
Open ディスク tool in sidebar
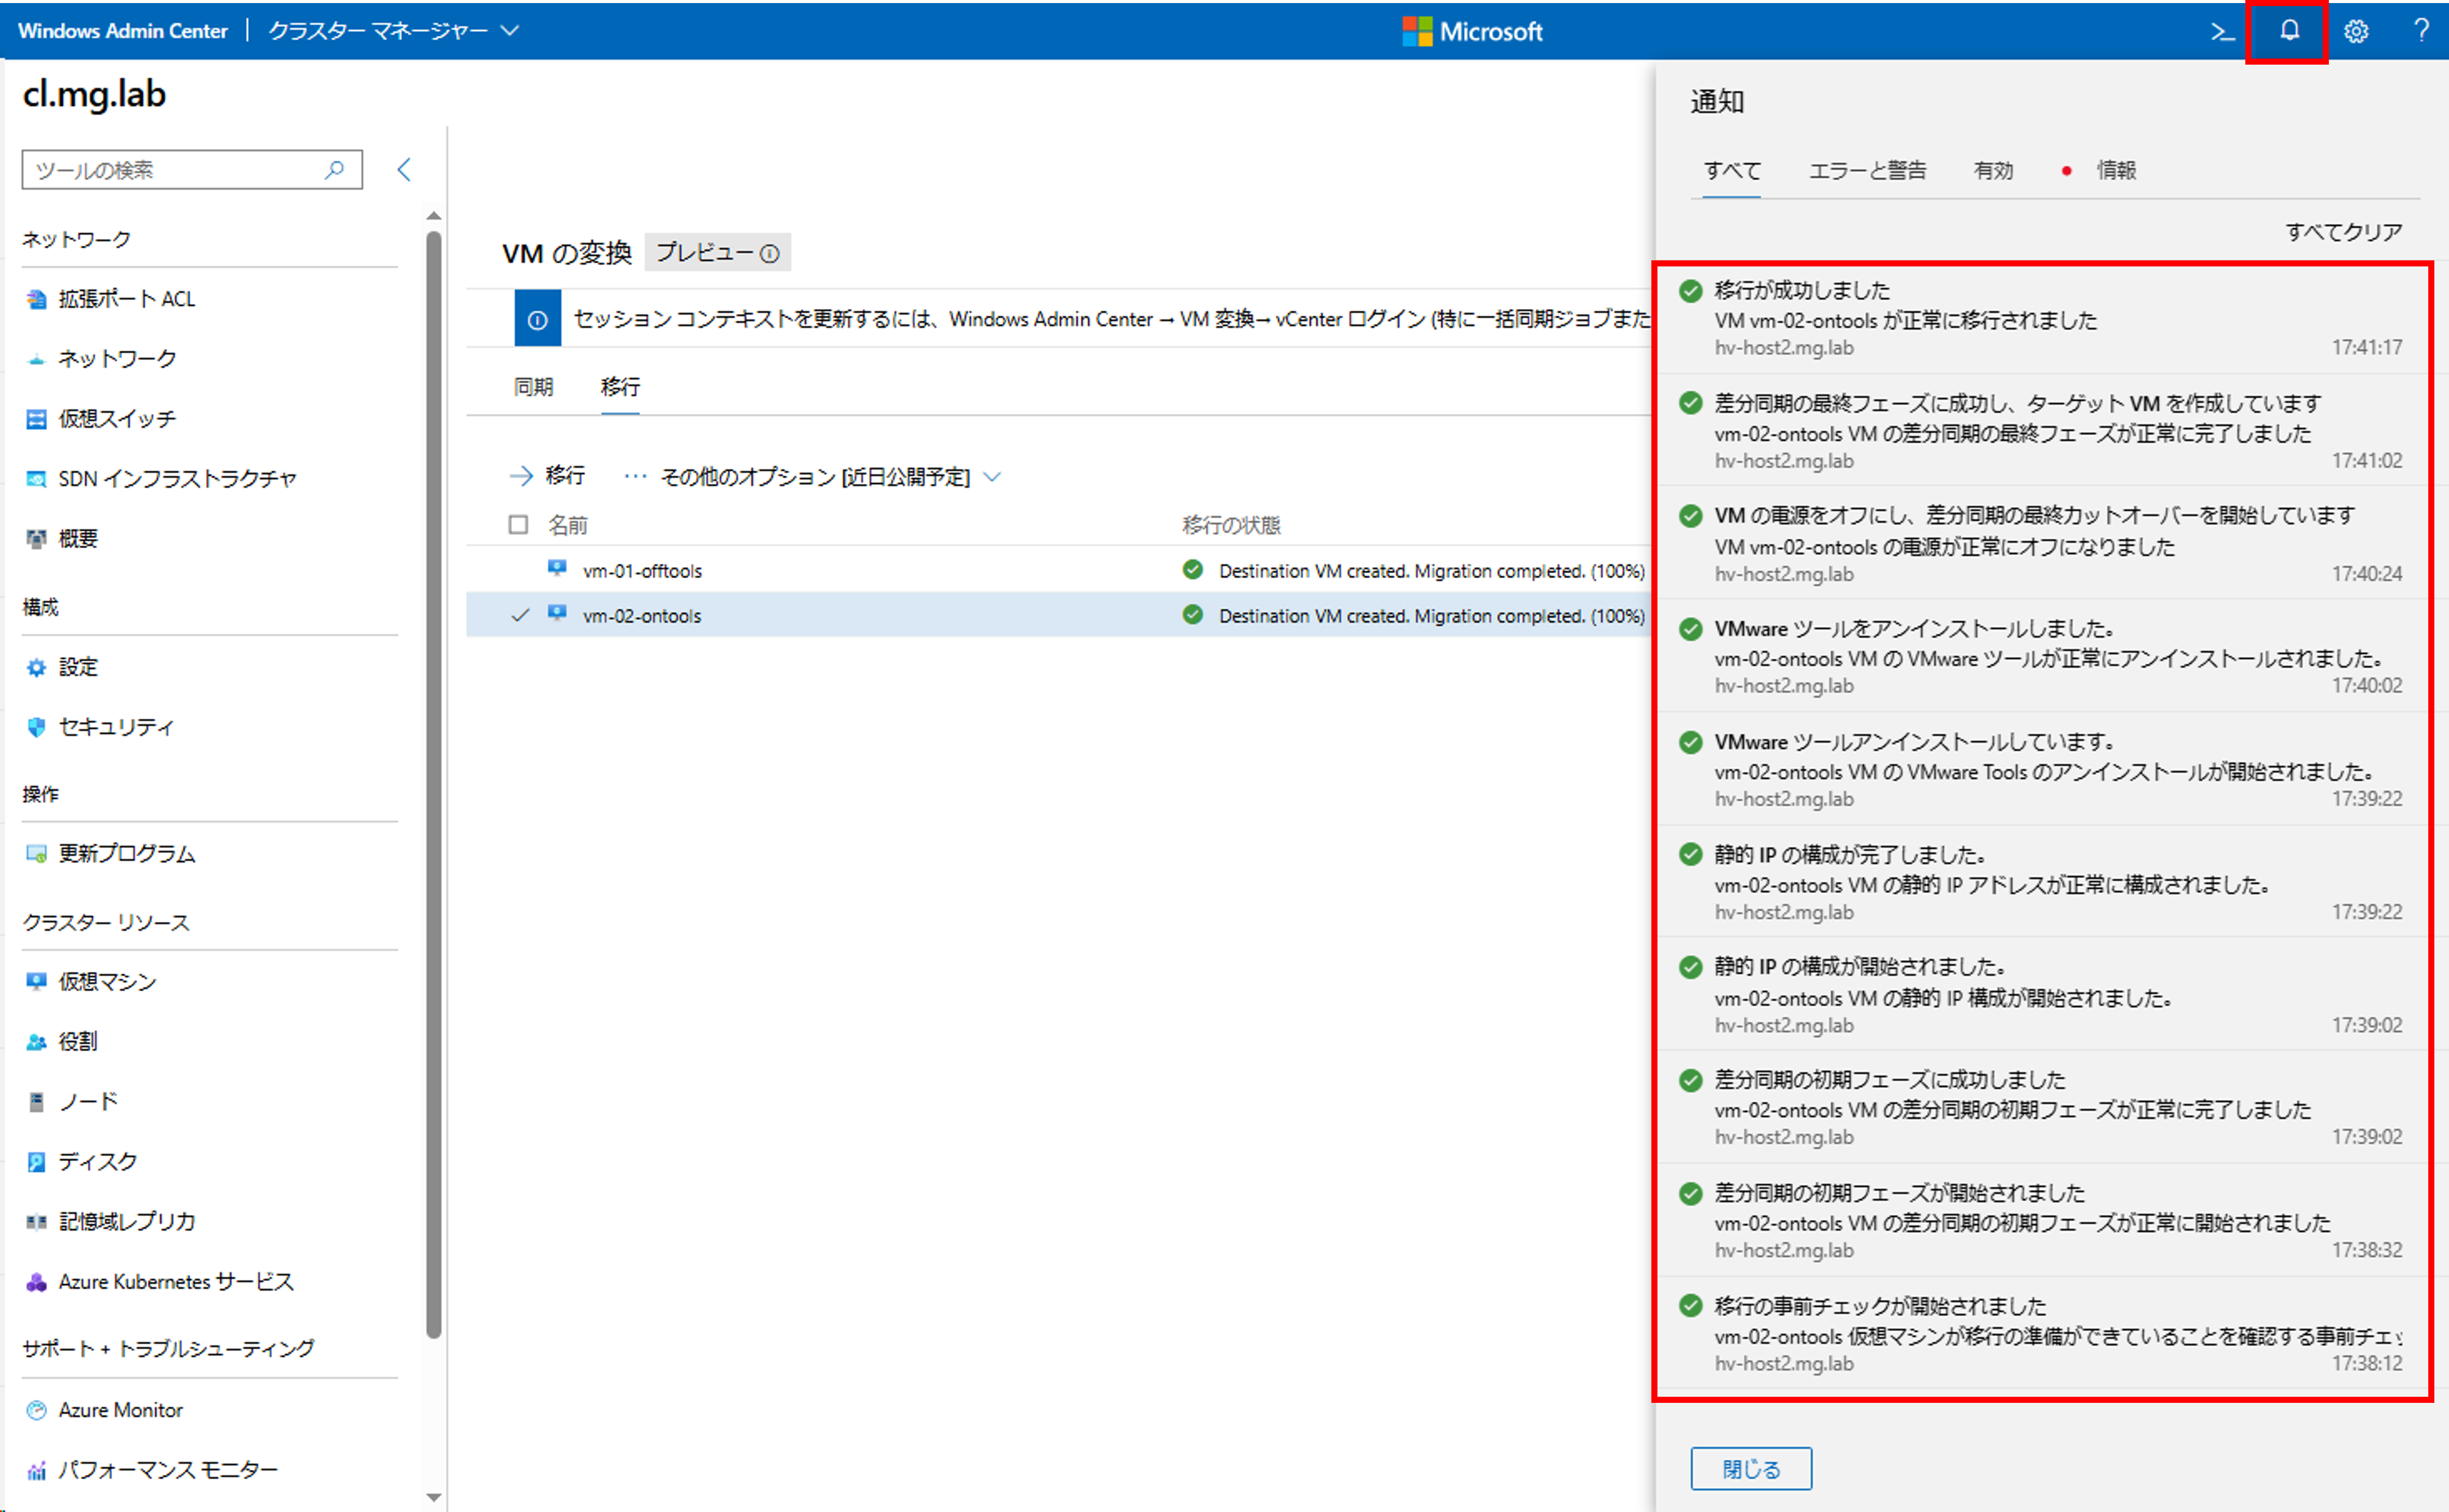pos(97,1162)
